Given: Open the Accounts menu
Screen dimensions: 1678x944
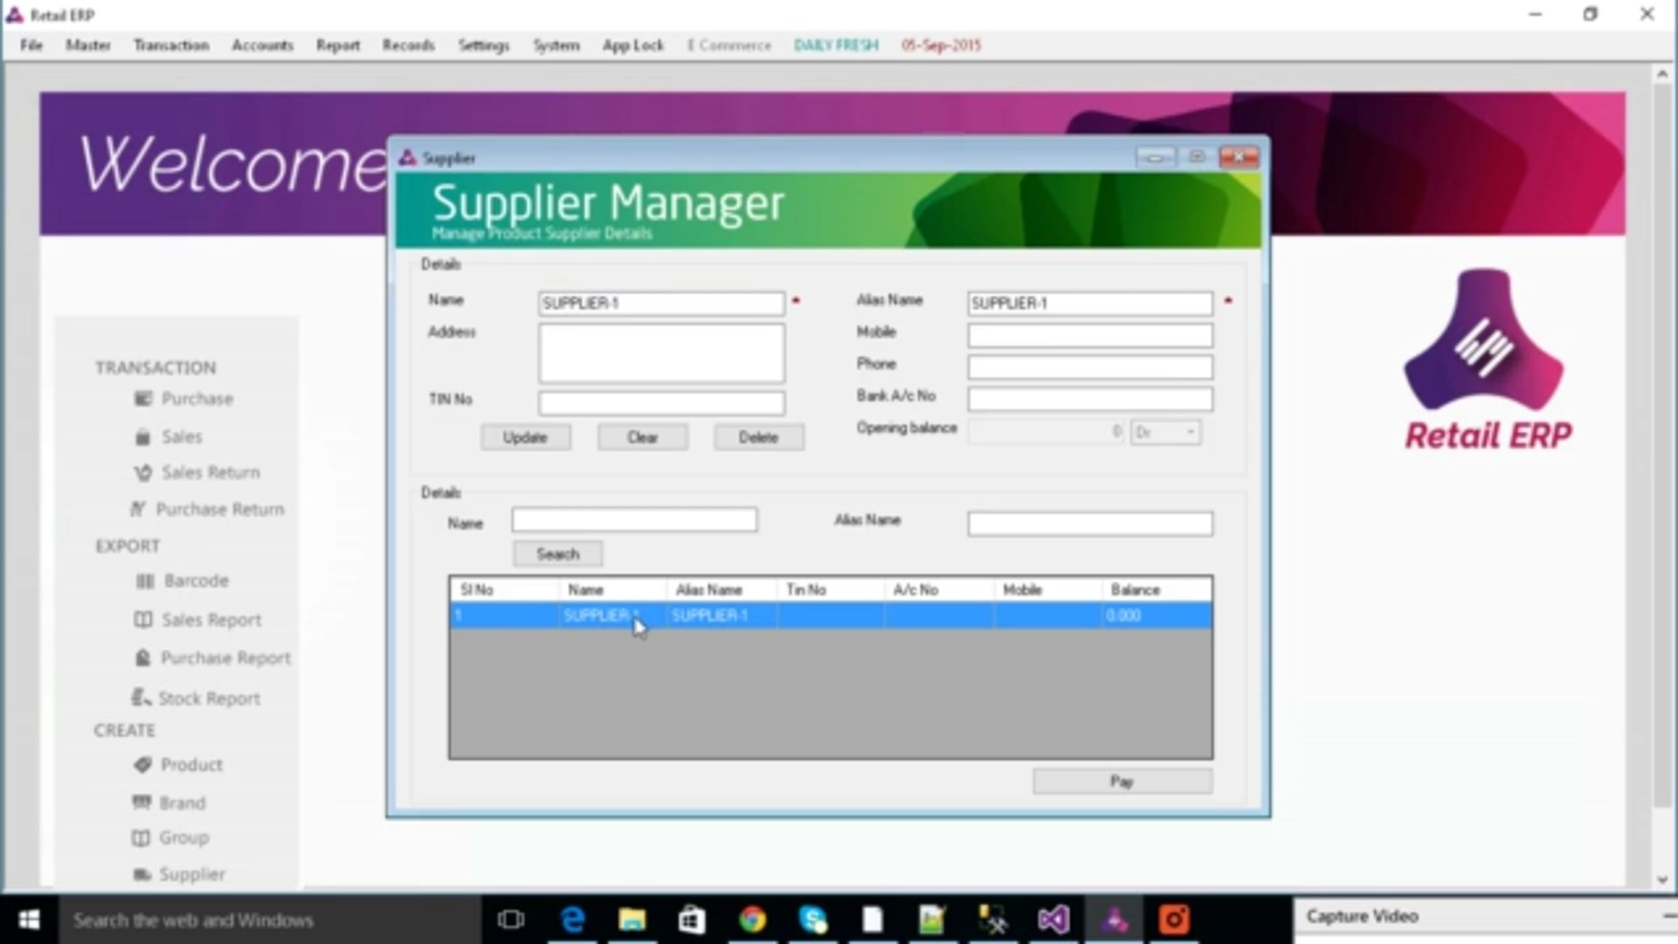Looking at the screenshot, I should 262,45.
